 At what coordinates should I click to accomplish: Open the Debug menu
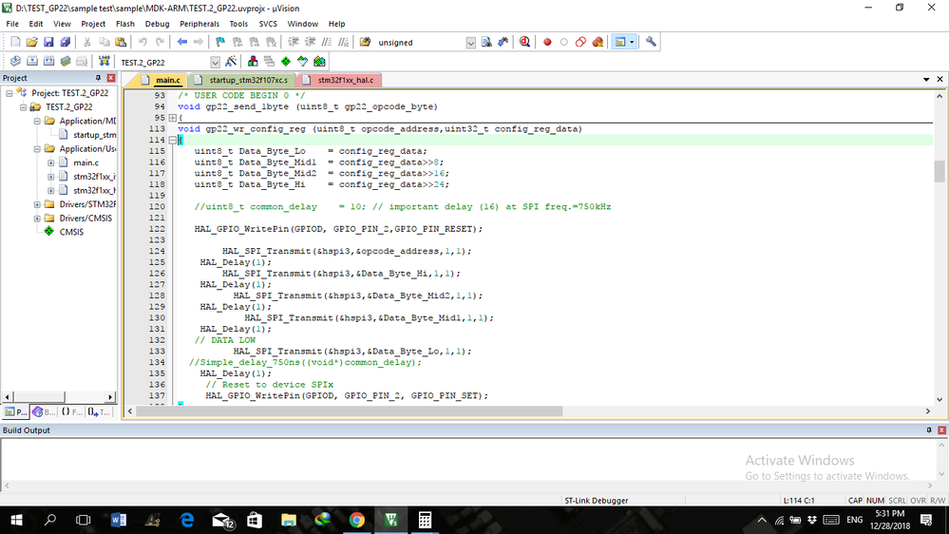tap(158, 24)
